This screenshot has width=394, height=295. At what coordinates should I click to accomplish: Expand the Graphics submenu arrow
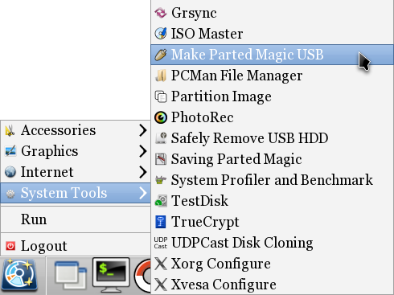click(143, 151)
